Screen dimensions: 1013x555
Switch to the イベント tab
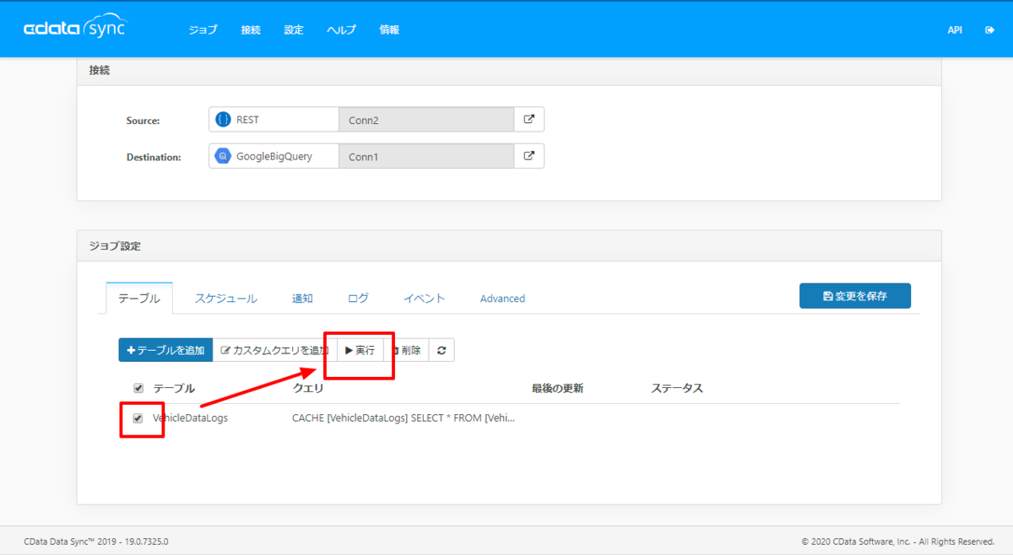click(x=424, y=299)
